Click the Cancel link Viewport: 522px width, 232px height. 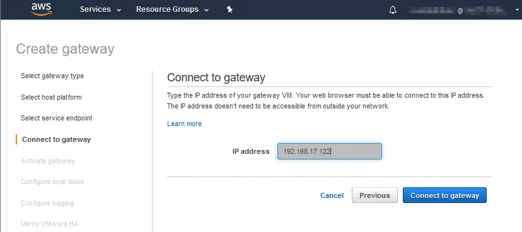pos(332,195)
